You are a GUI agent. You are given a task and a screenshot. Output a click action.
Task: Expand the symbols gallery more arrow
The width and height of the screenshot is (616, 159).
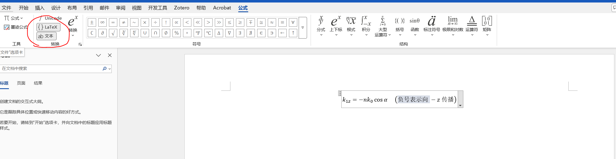tap(303, 28)
